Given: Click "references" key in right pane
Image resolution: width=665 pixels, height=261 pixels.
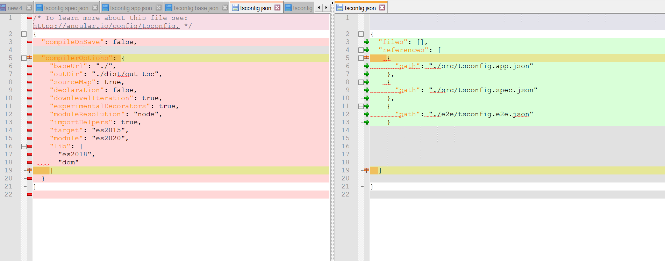Looking at the screenshot, I should click(403, 50).
